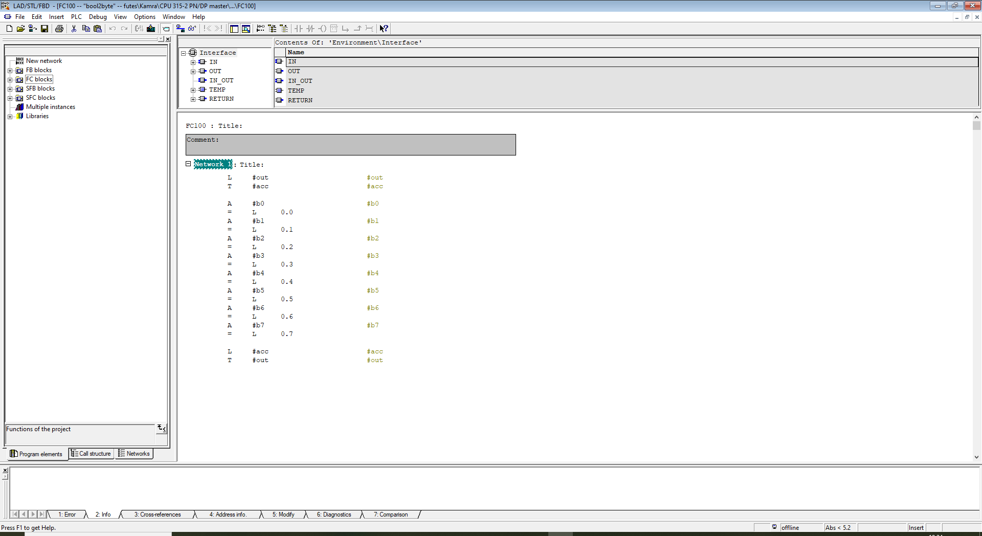The width and height of the screenshot is (982, 536).
Task: Select New network in program elements
Action: coord(43,61)
